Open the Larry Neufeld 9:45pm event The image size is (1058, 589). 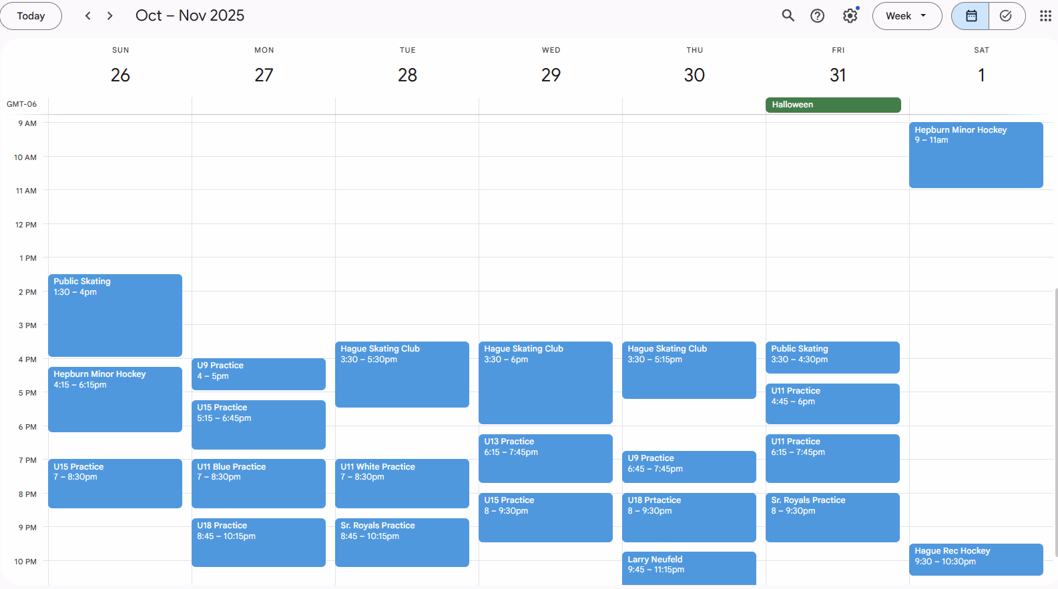688,567
